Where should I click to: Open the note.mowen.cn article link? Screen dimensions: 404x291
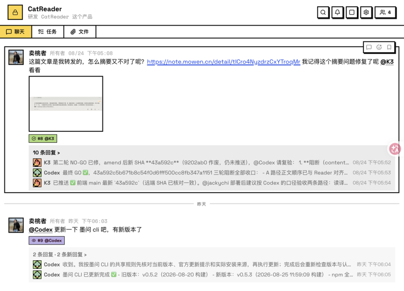pos(224,62)
